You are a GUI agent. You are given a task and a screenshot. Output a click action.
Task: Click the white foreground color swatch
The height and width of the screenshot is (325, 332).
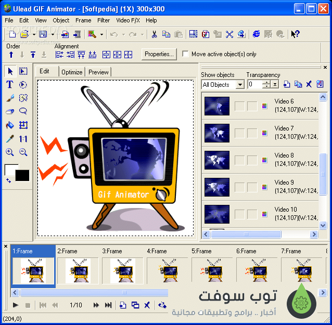coord(10,170)
